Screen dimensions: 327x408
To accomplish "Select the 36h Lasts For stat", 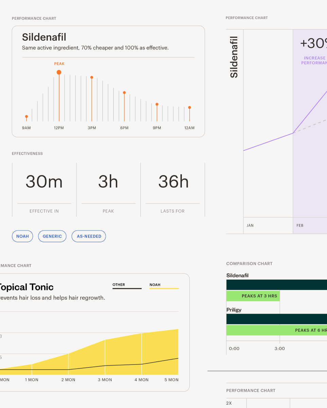I will (173, 182).
